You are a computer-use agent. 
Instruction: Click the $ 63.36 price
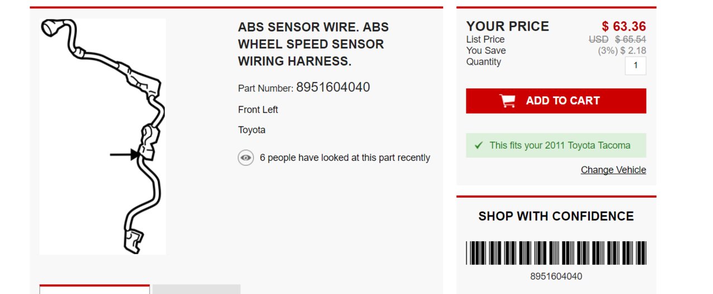[x=624, y=26]
